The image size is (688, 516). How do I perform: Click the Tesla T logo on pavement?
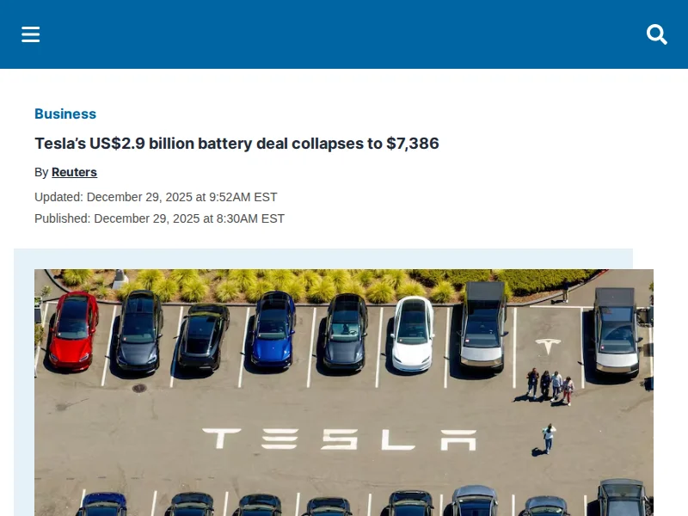(547, 347)
